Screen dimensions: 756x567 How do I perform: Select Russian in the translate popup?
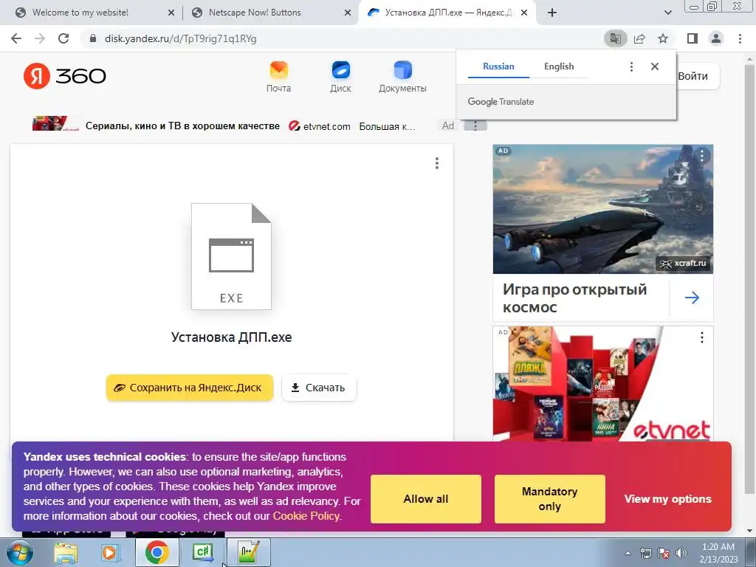point(498,66)
